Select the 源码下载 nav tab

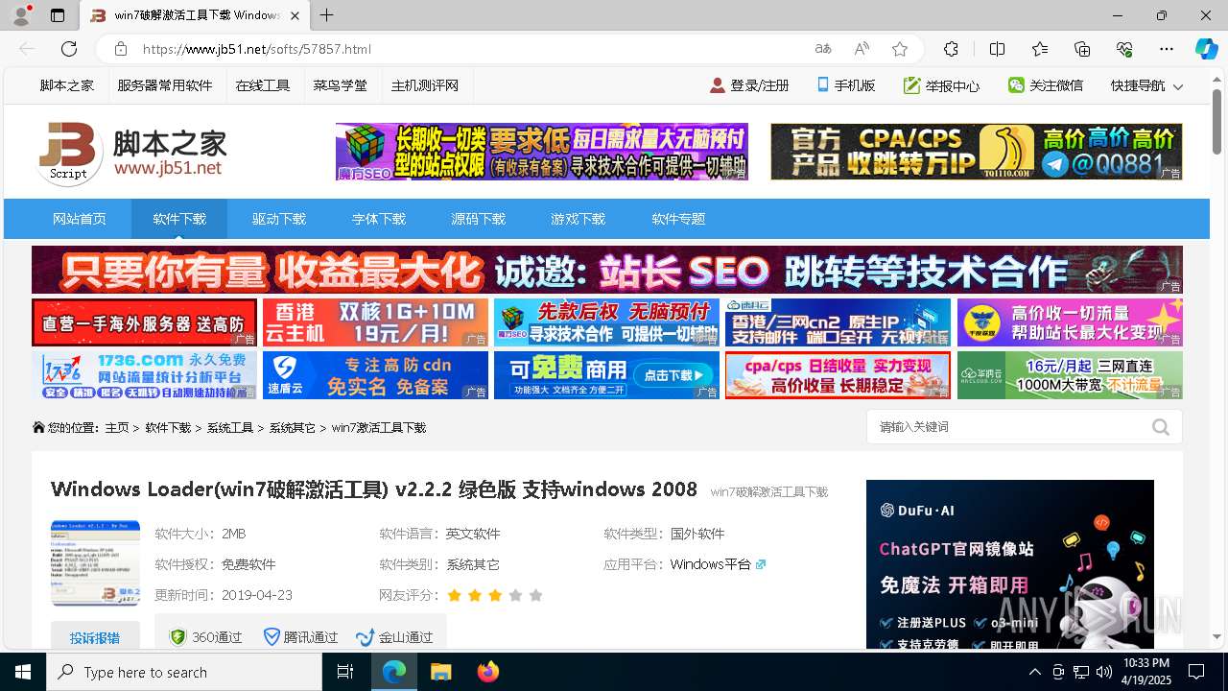[479, 219]
